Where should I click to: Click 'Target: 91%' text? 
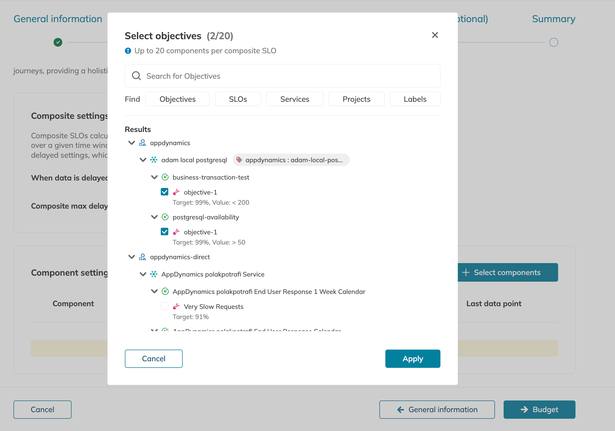point(191,317)
